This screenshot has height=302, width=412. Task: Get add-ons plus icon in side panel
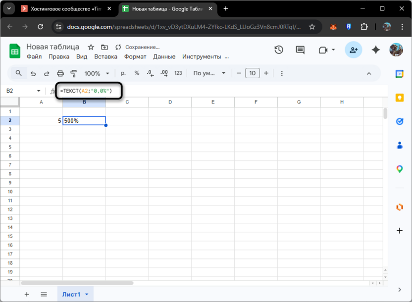[x=400, y=231]
